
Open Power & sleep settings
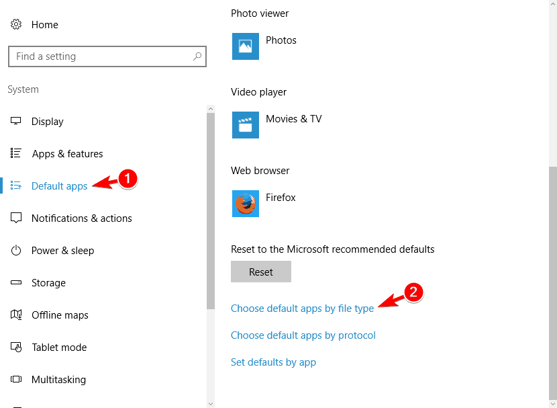(63, 251)
